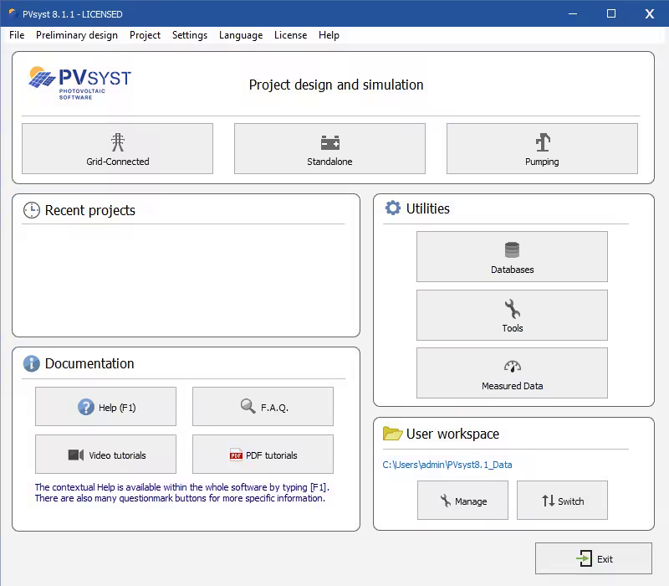Viewport: 669px width, 586px height.
Task: Open Help (F1) documentation
Action: [105, 407]
